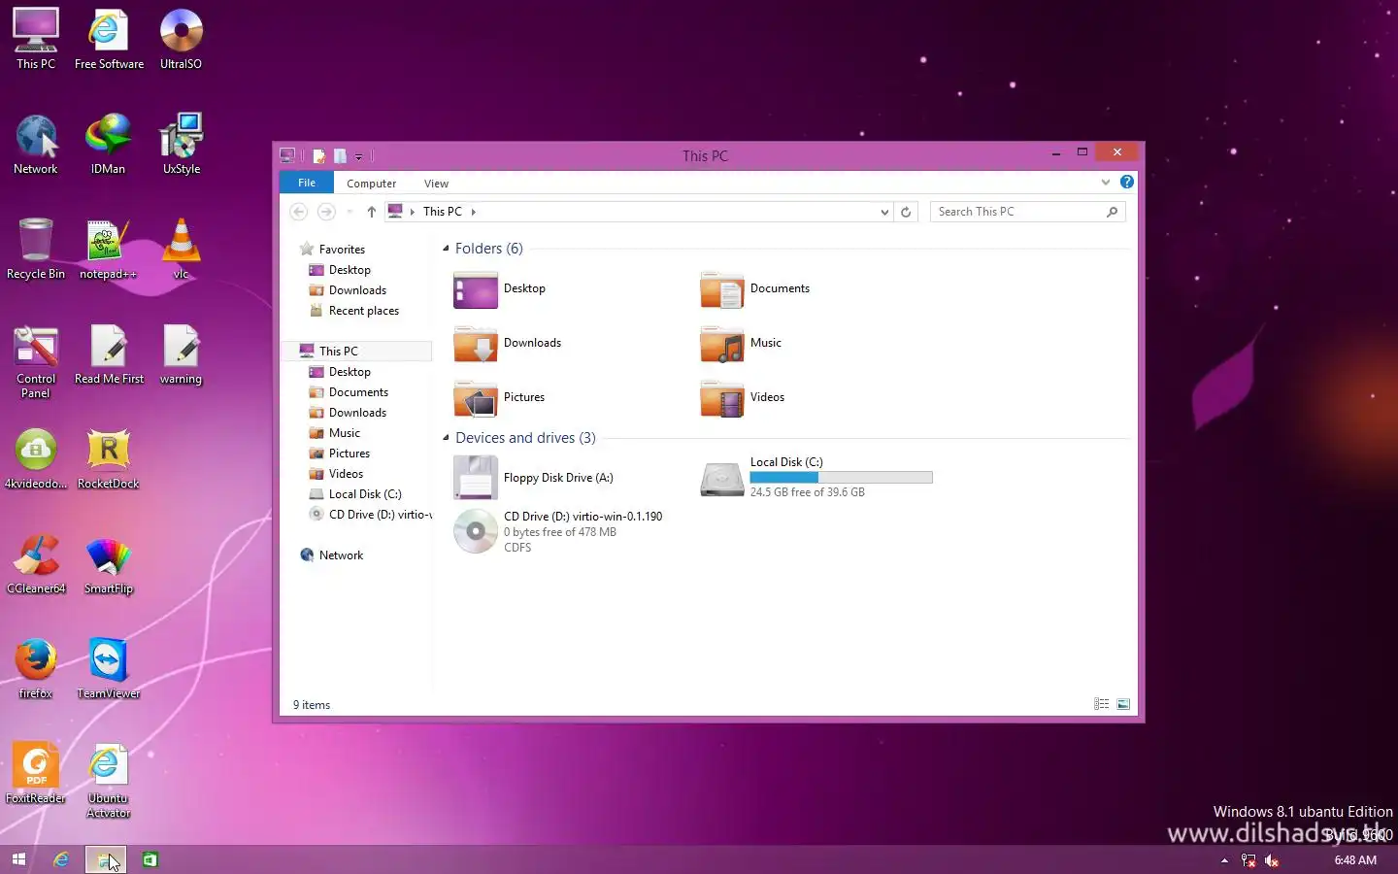
Task: Click the Forward navigation arrow
Action: pos(326,212)
